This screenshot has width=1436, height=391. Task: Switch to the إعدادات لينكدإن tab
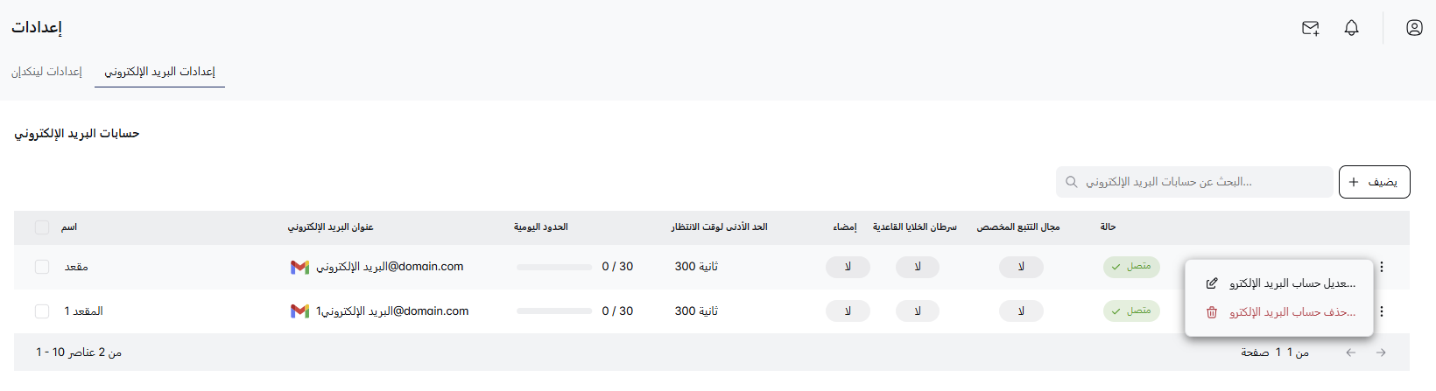point(46,72)
